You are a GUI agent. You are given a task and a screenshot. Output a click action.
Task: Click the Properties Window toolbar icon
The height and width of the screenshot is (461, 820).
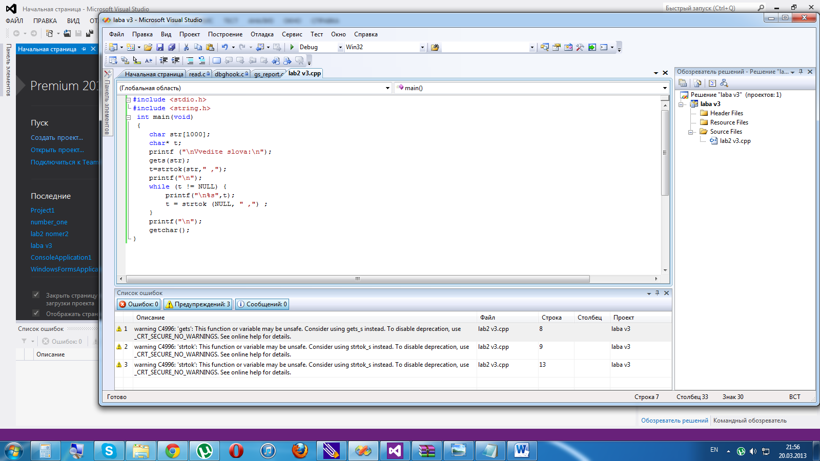pos(556,47)
